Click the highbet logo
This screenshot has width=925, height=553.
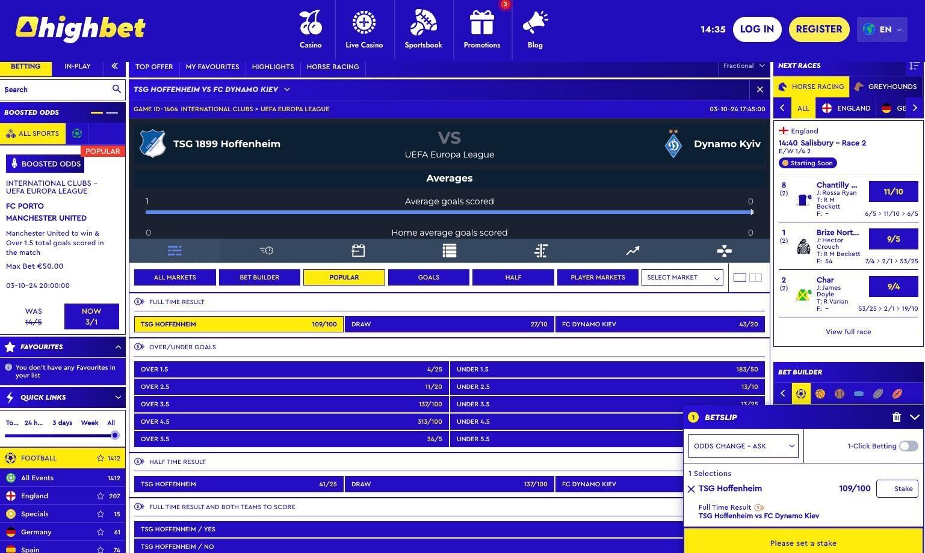[x=81, y=29]
